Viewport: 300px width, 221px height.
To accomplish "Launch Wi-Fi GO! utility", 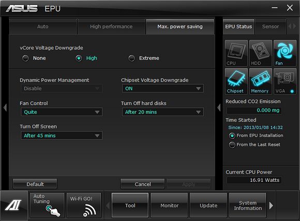I will (x=84, y=205).
